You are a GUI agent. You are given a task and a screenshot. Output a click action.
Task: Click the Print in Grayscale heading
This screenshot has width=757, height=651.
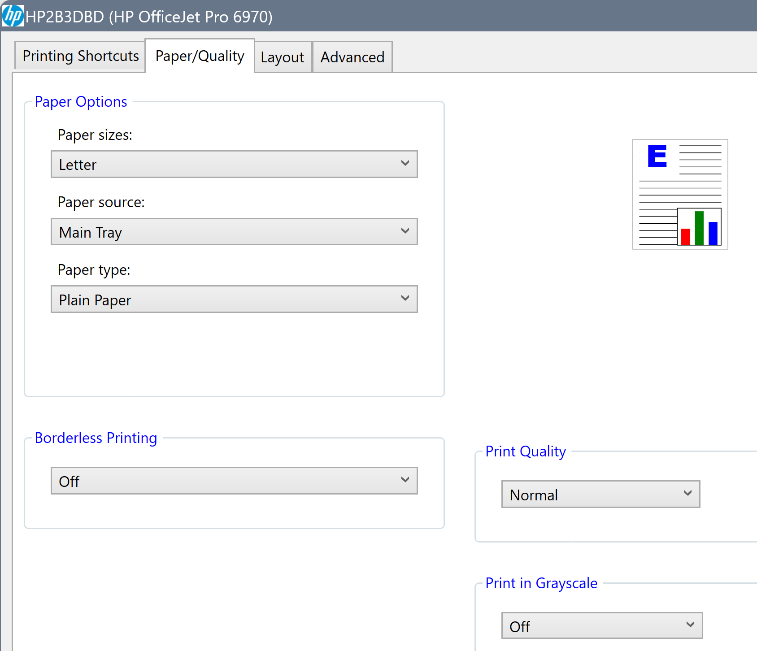(541, 583)
